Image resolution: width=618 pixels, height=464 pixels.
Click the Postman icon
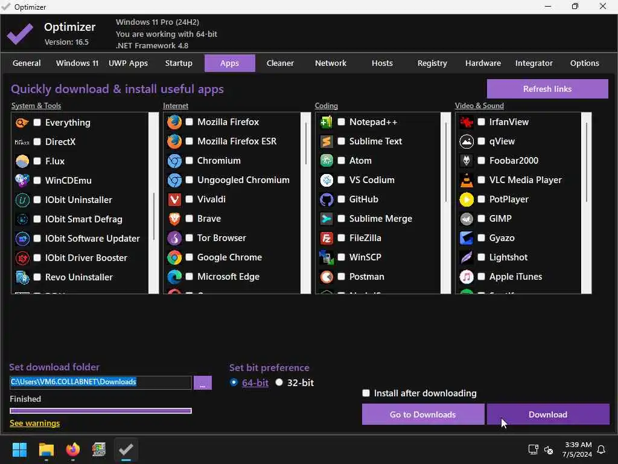327,277
